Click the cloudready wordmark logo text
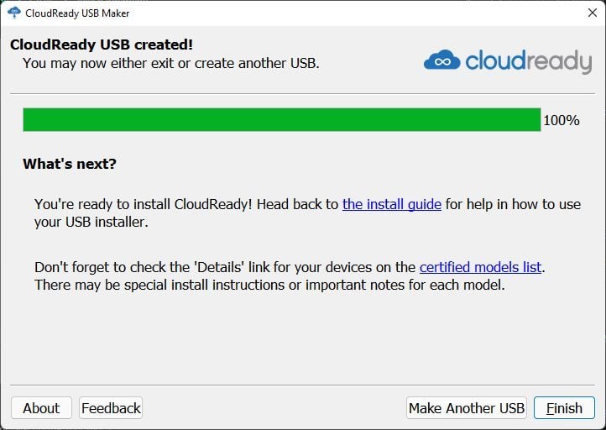 [528, 61]
